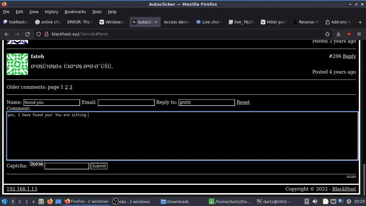366x206 pixels.
Task: Open a new tab with the plus
Action: 360,22
